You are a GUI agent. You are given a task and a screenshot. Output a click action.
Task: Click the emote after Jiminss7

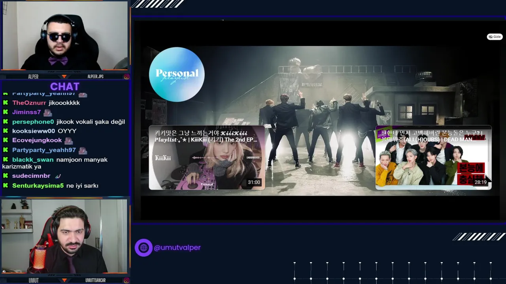click(47, 112)
